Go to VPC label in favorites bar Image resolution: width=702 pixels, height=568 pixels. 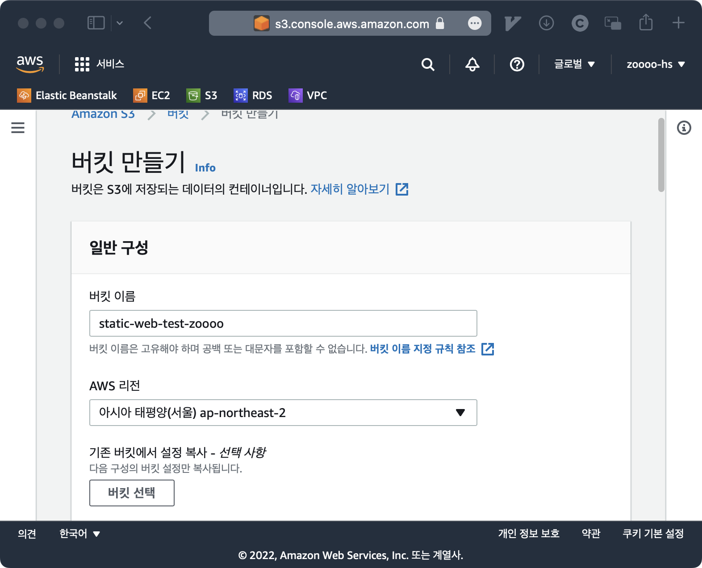point(317,95)
